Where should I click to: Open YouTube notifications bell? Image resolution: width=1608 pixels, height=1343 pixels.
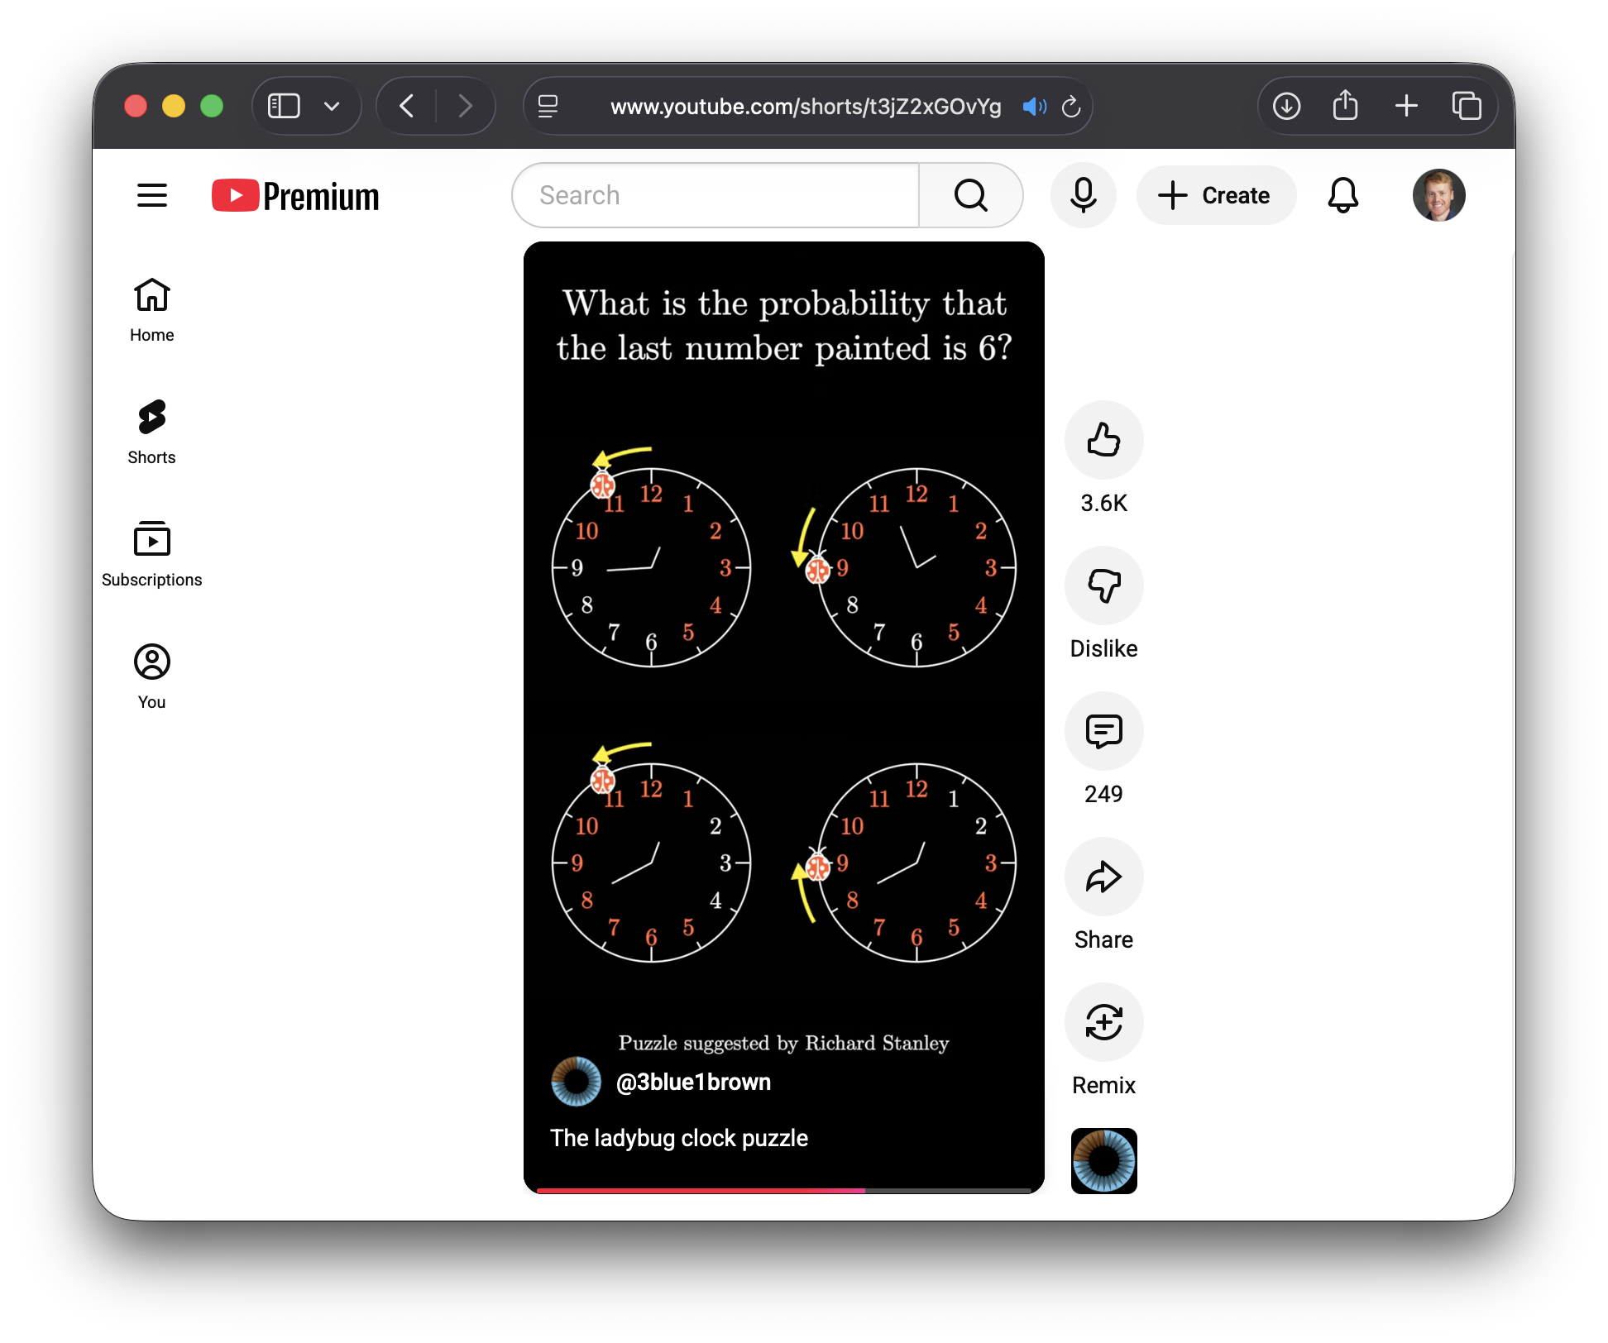(x=1342, y=195)
